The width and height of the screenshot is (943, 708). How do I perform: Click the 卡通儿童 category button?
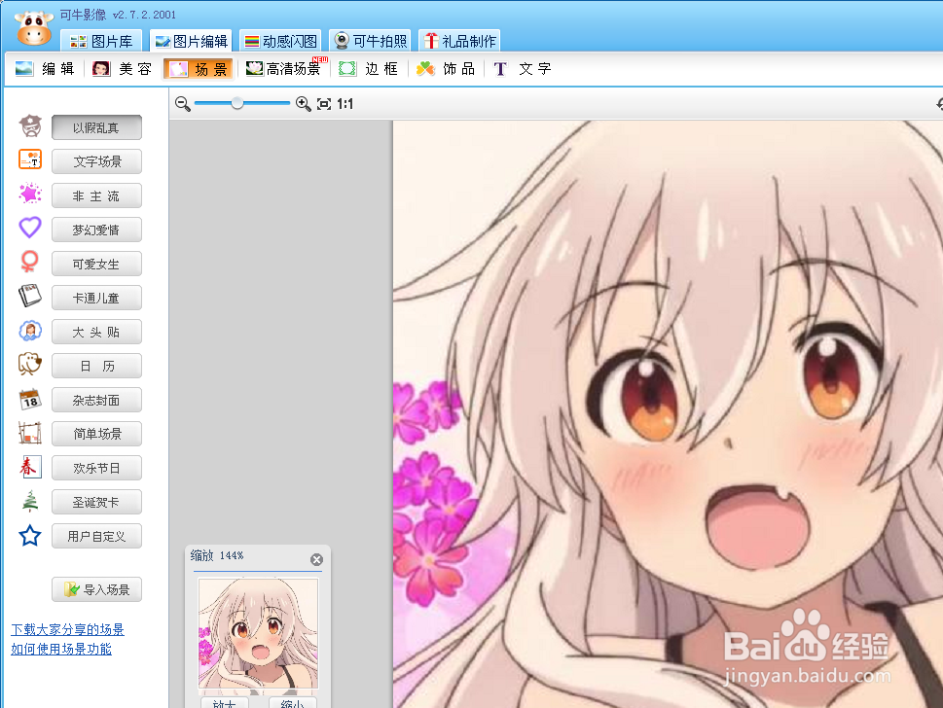click(x=96, y=298)
